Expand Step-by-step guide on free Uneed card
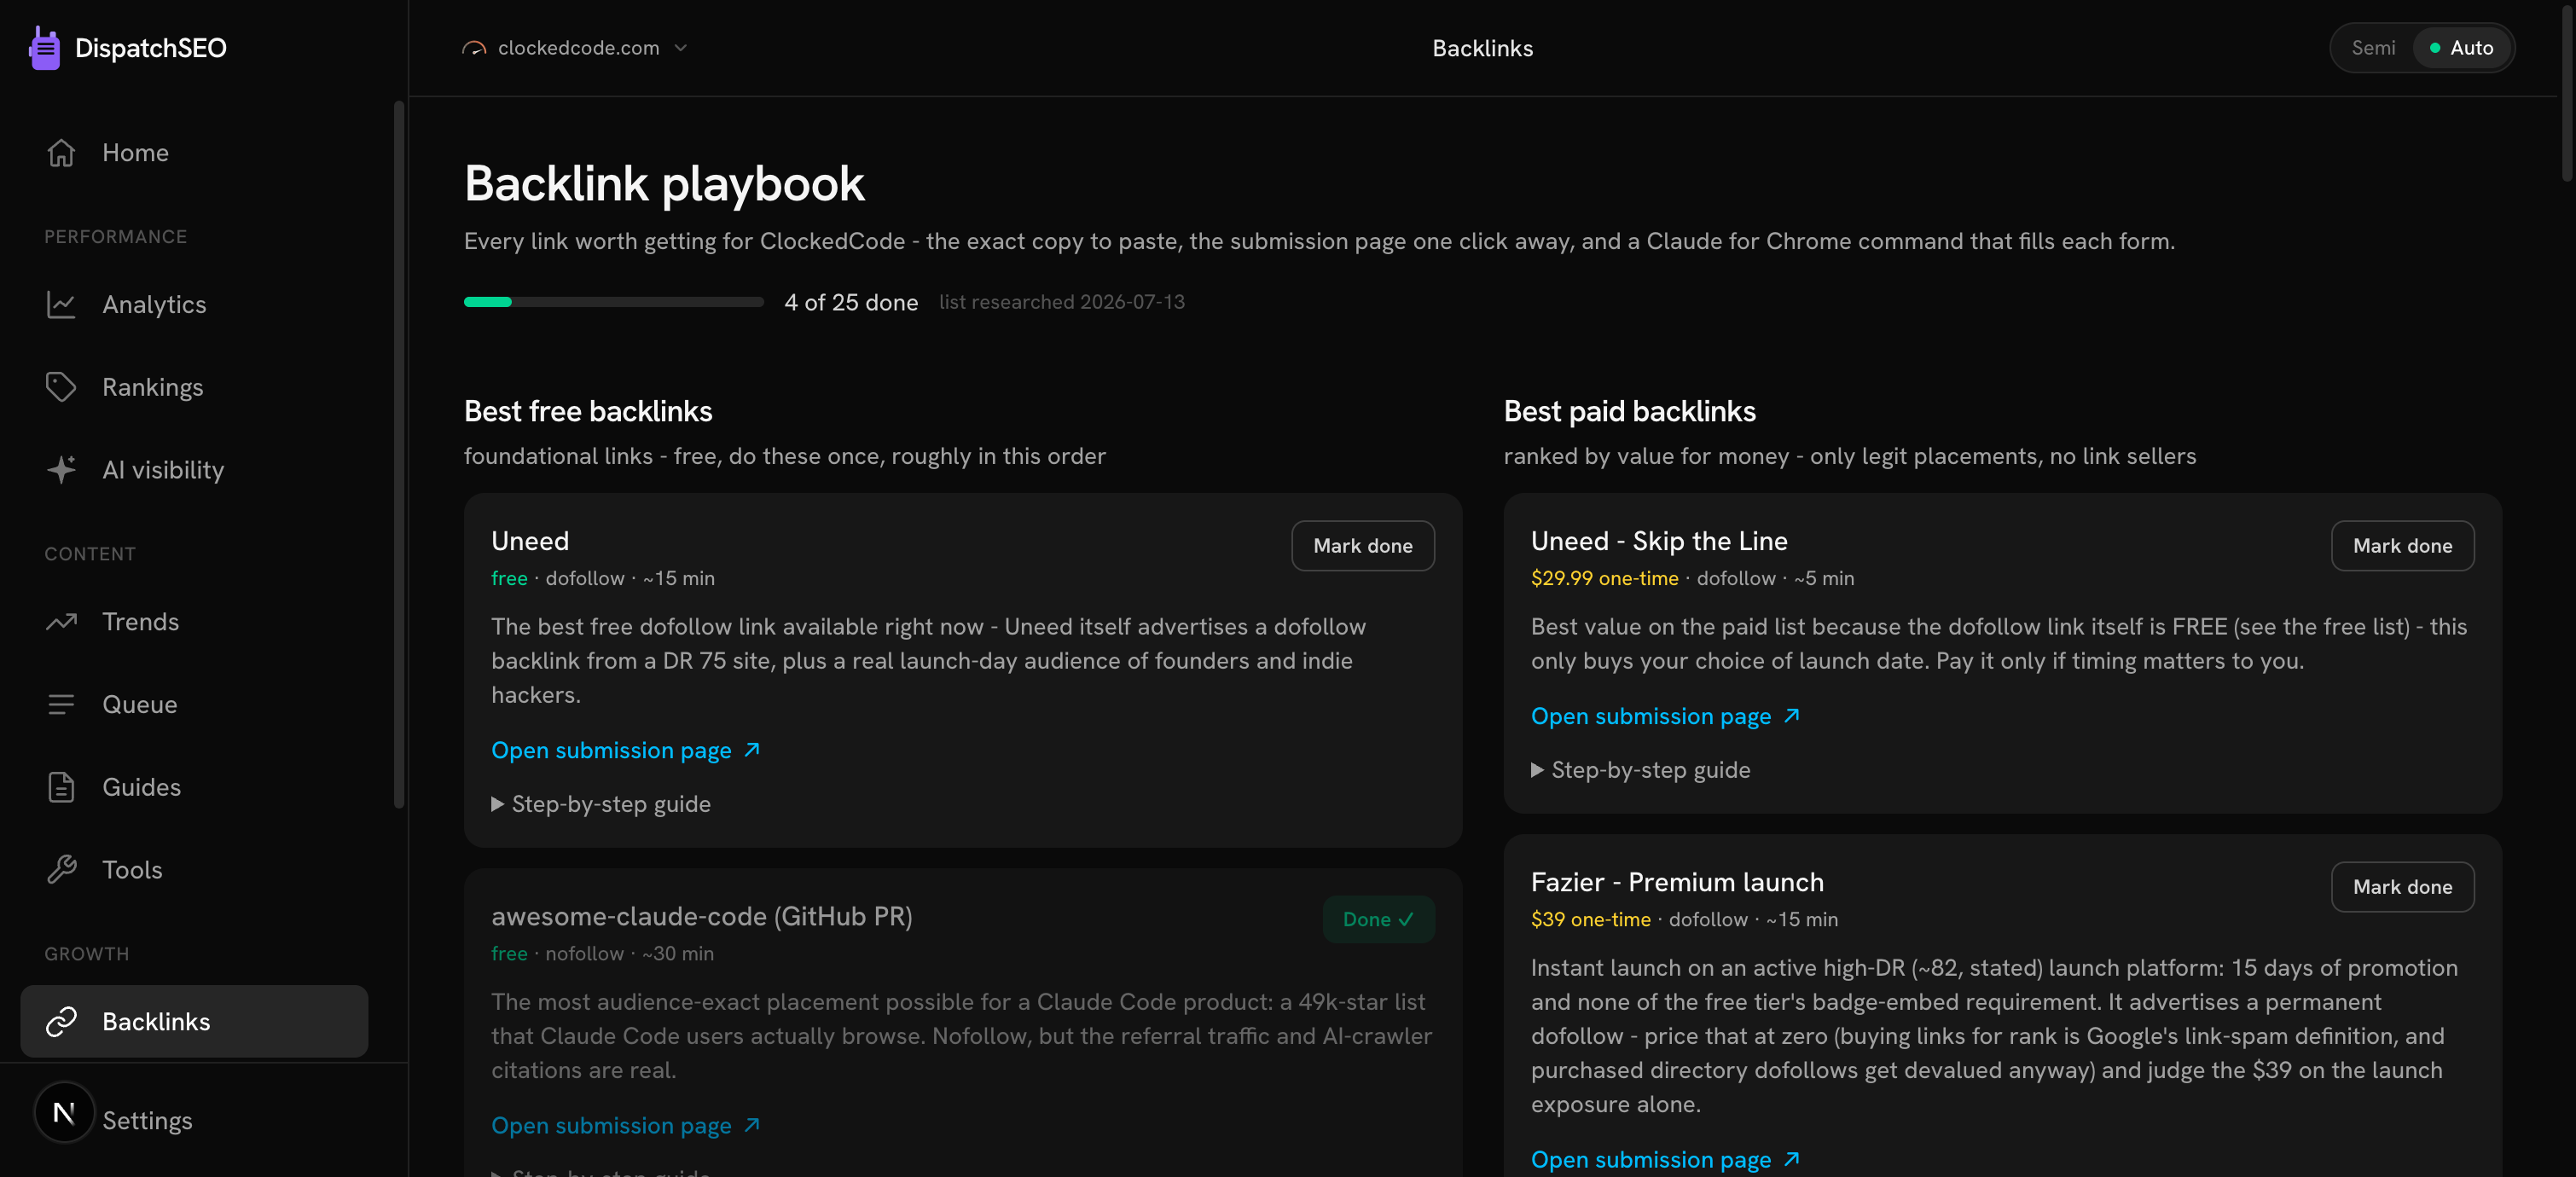The width and height of the screenshot is (2576, 1177). coord(601,804)
